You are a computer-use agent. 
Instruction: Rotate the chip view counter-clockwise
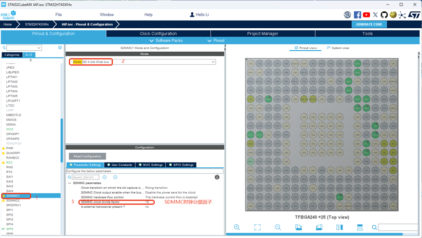pyautogui.click(x=319, y=227)
